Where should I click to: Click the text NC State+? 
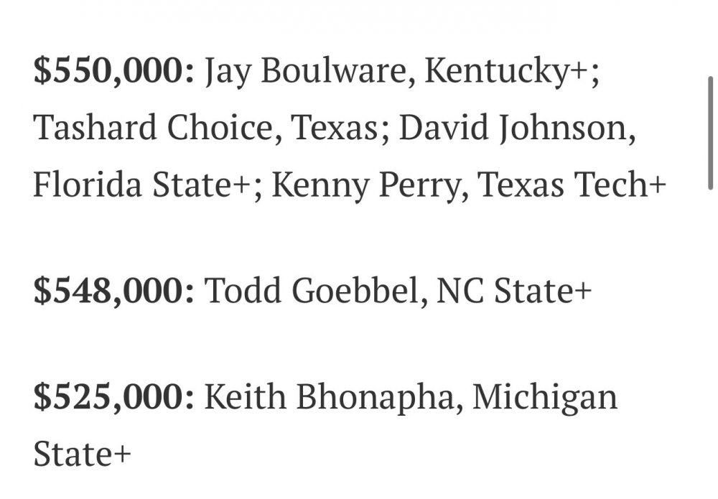coord(514,292)
